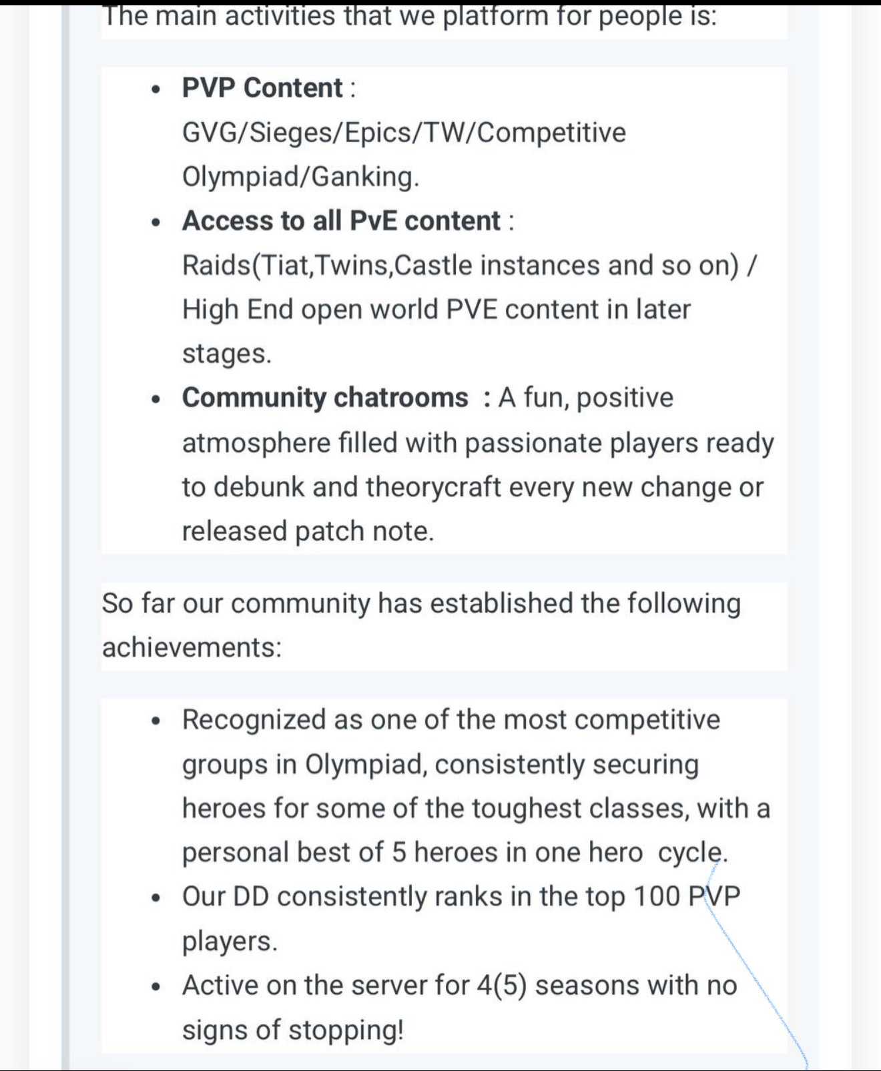Click the "Recognized as one of the most competitive" line
The height and width of the screenshot is (1071, 881).
pos(451,720)
